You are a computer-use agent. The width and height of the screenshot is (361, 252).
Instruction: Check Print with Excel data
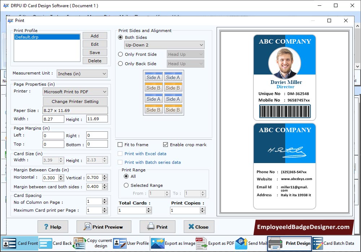120,154
